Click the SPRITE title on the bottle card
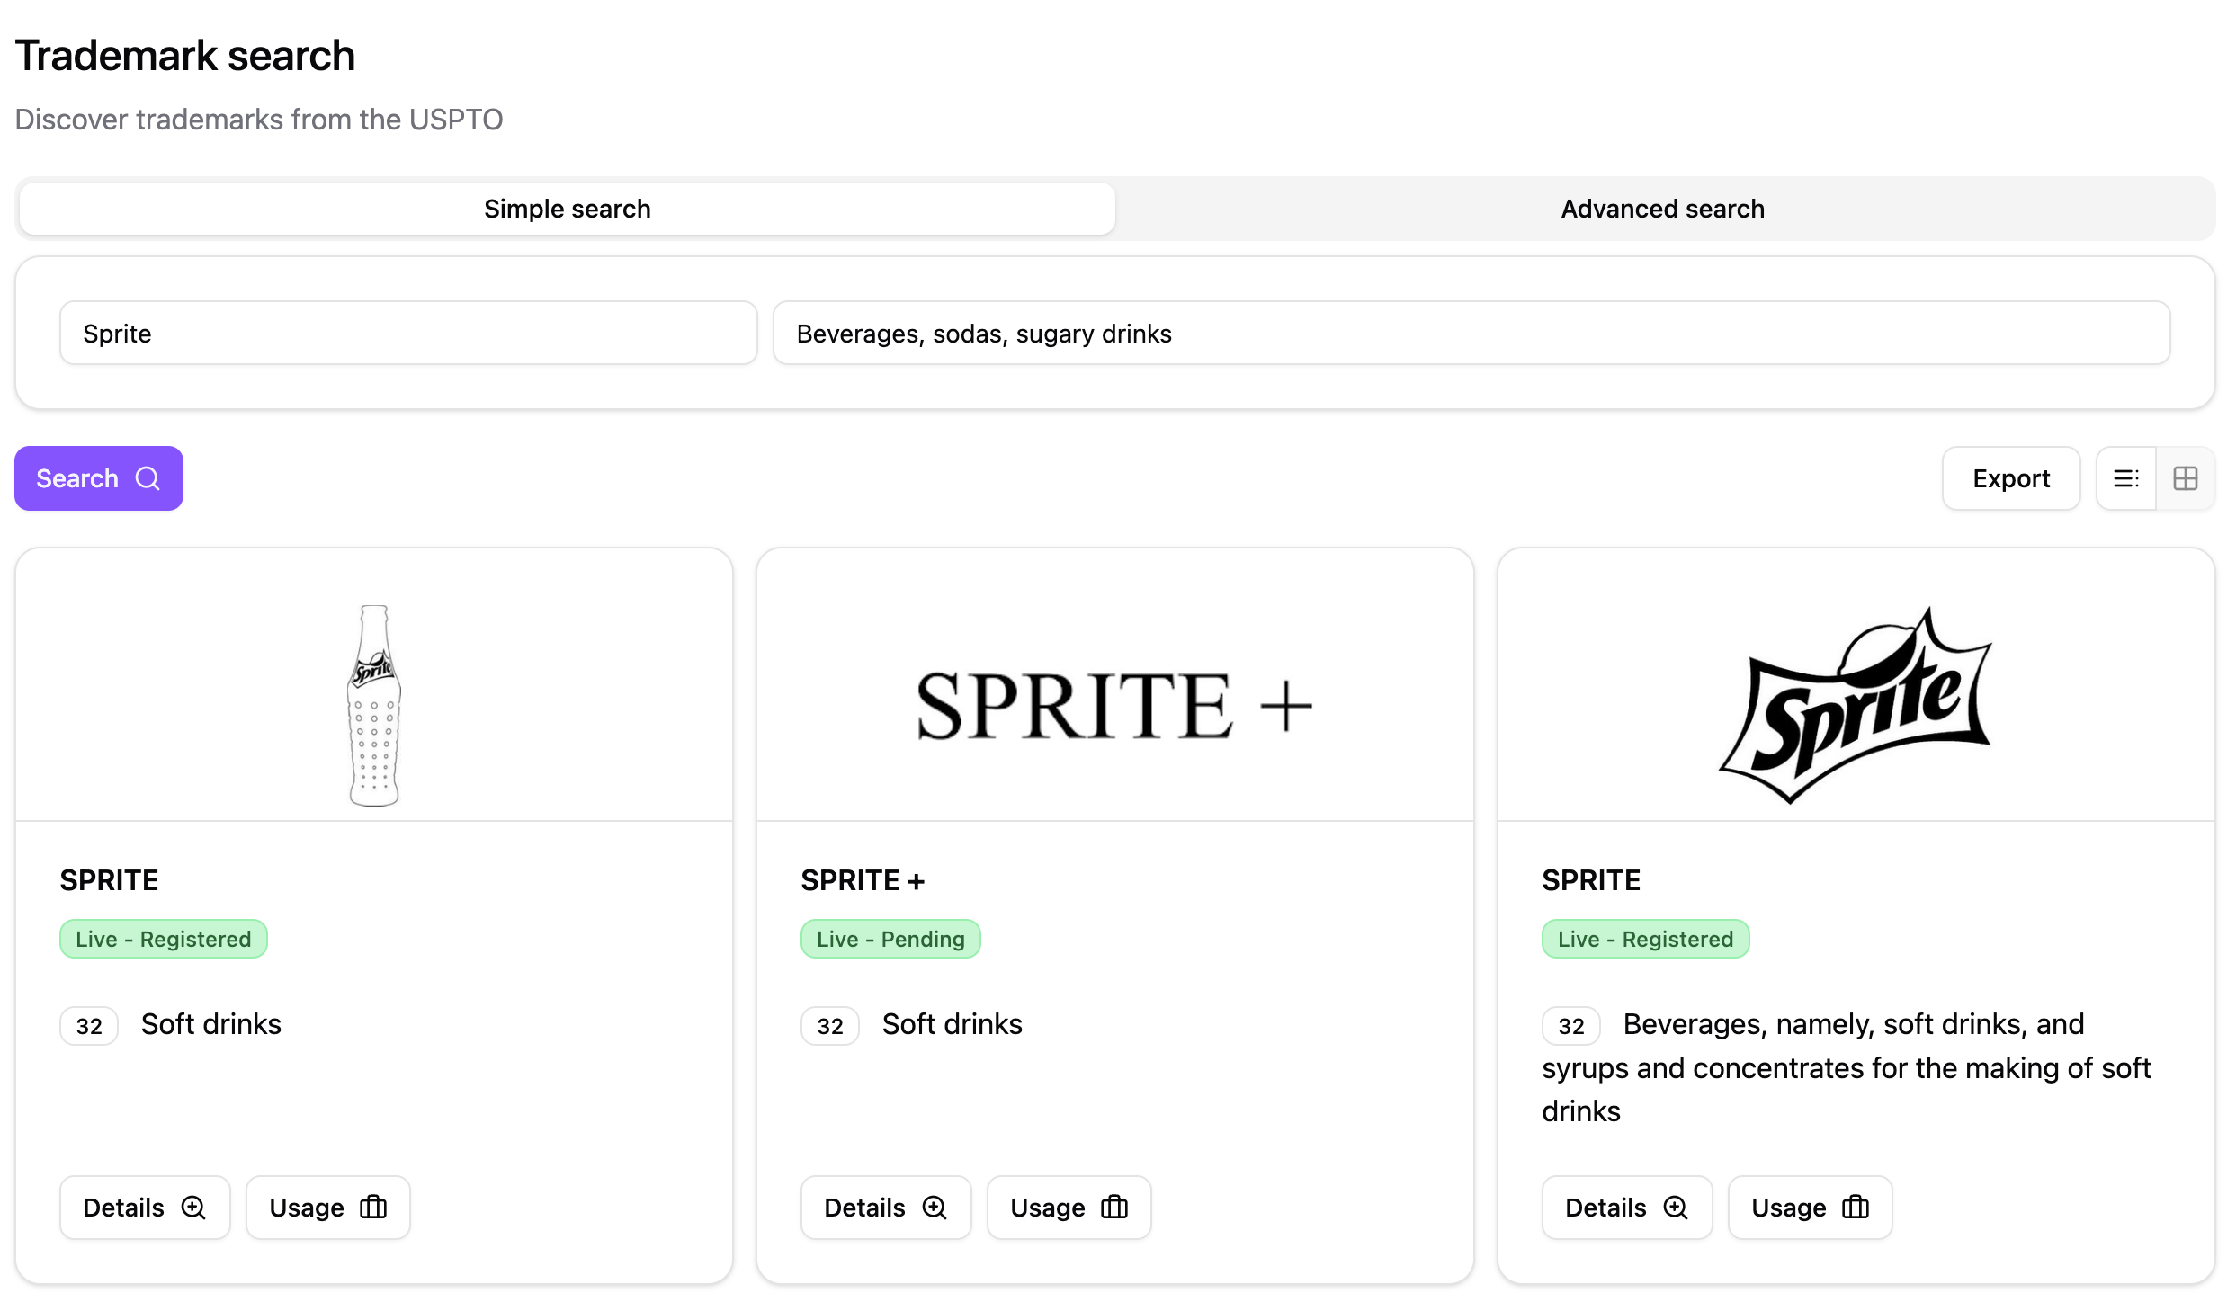Image resolution: width=2236 pixels, height=1302 pixels. [x=109, y=880]
